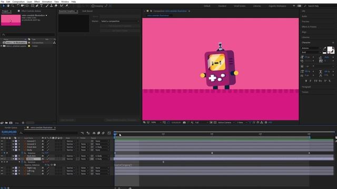The image size is (337, 189).
Task: Select the Selection arrow tool
Action: point(4,6)
